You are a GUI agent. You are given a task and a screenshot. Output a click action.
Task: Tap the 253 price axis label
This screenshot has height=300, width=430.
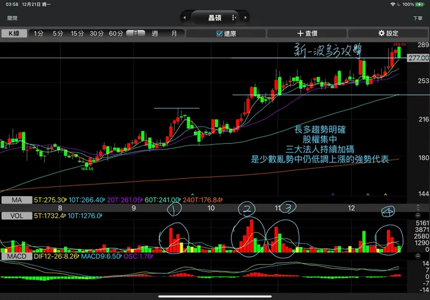click(423, 81)
